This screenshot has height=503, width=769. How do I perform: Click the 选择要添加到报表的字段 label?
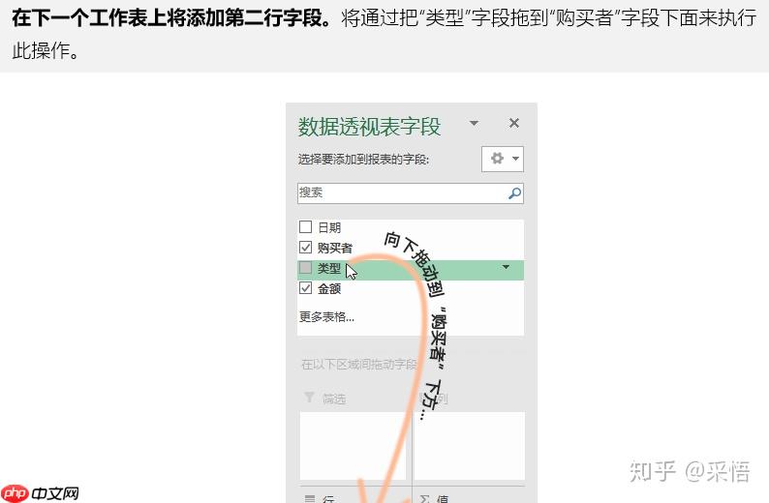pos(363,160)
